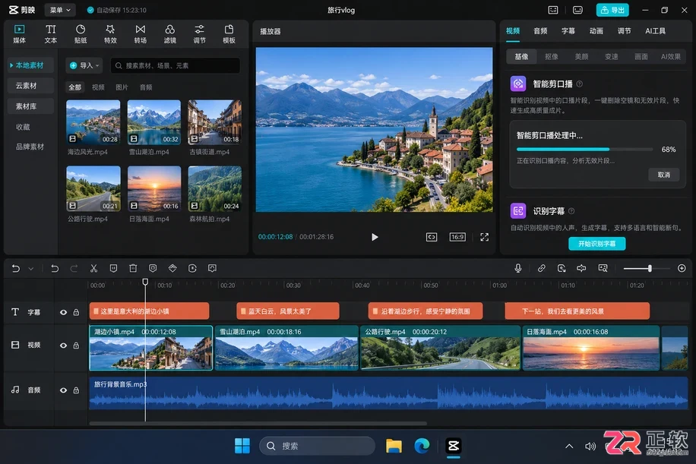Image resolution: width=696 pixels, height=464 pixels.
Task: Click the undo arrow in timeline toolbar
Action: coord(55,268)
